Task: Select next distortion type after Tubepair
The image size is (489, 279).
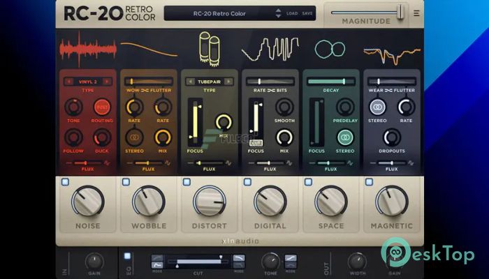Action: point(228,82)
